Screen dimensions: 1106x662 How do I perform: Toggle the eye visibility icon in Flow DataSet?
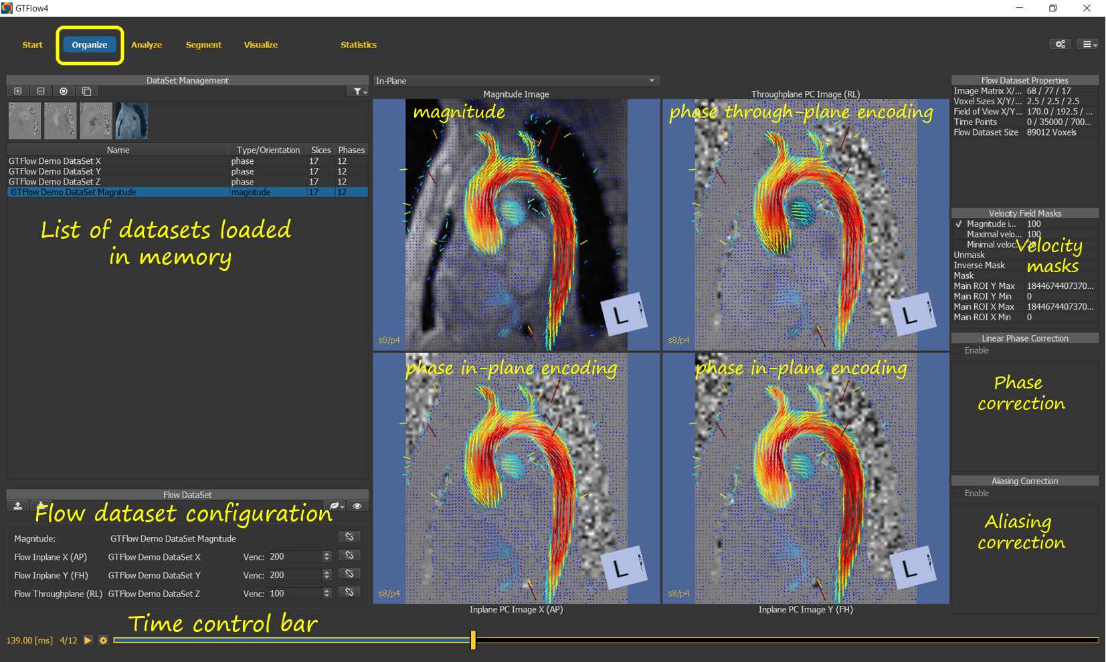tap(357, 506)
